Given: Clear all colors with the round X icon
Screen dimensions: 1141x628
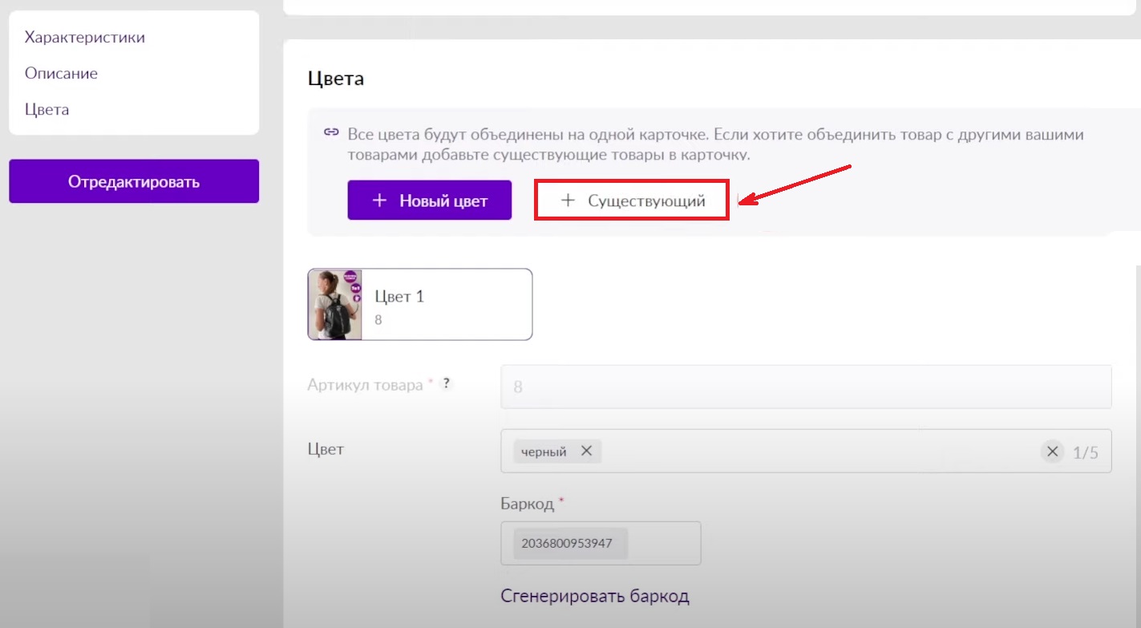Looking at the screenshot, I should [x=1052, y=452].
